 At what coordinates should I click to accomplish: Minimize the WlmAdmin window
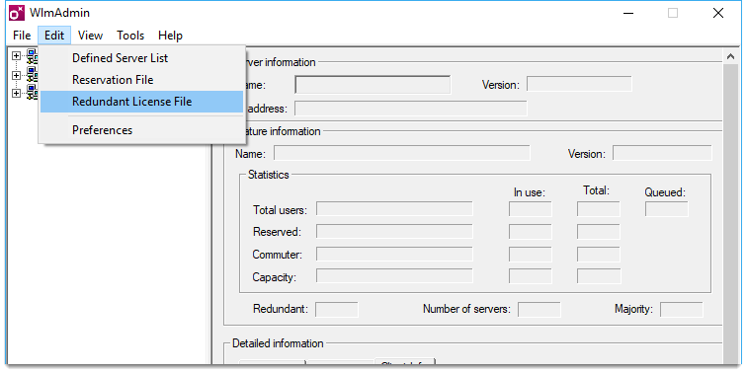pyautogui.click(x=628, y=13)
